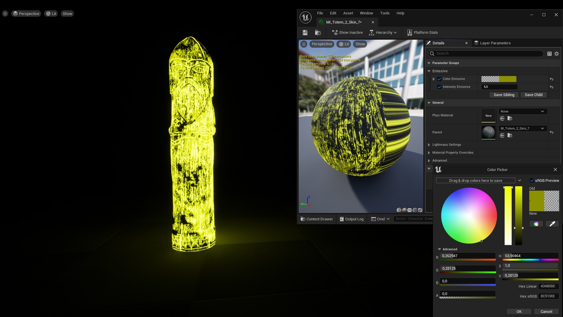Expand Lightmass Settings section
The height and width of the screenshot is (317, 563).
pyautogui.click(x=429, y=145)
